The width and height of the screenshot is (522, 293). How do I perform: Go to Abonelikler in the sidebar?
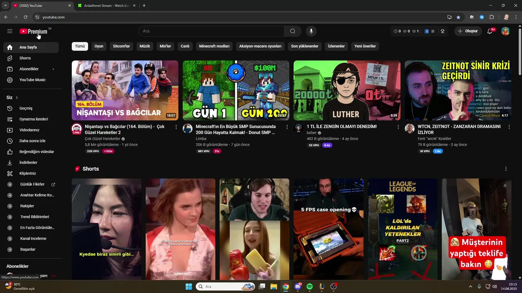click(x=31, y=69)
